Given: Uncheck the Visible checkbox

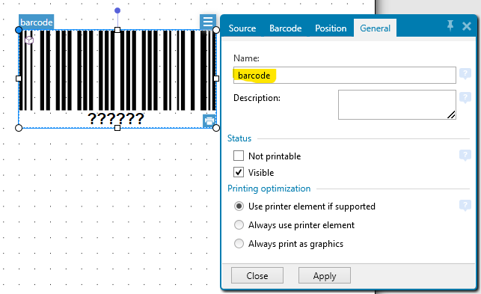Looking at the screenshot, I should (x=239, y=172).
